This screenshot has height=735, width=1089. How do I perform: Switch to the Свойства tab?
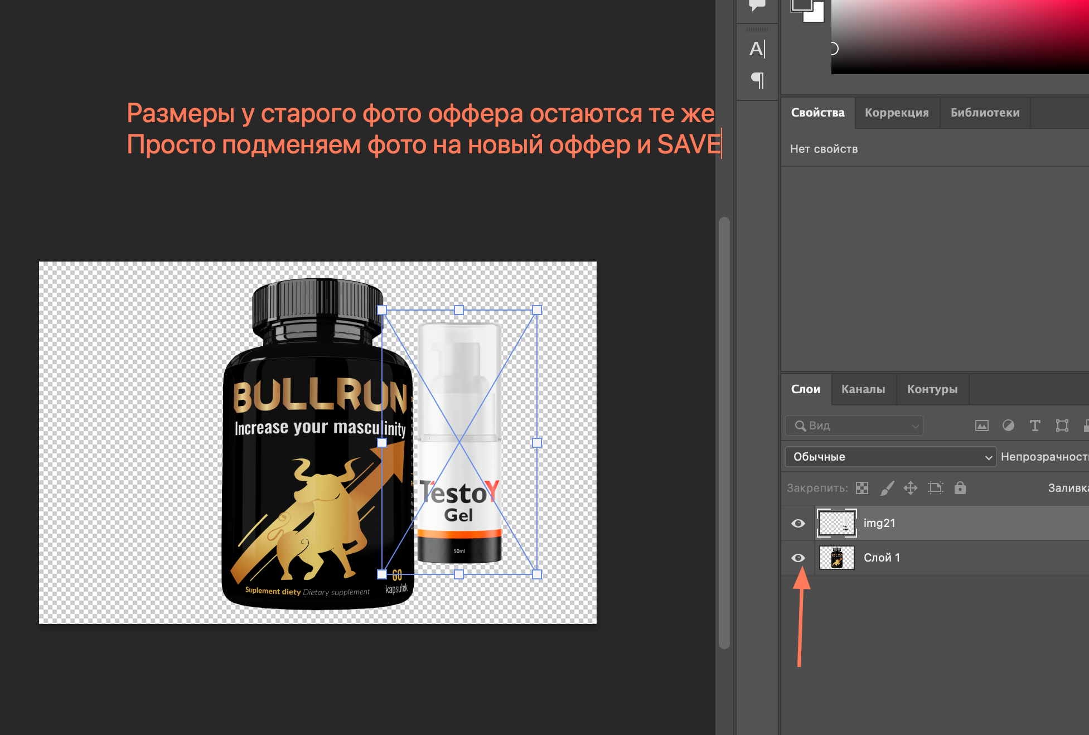coord(817,113)
